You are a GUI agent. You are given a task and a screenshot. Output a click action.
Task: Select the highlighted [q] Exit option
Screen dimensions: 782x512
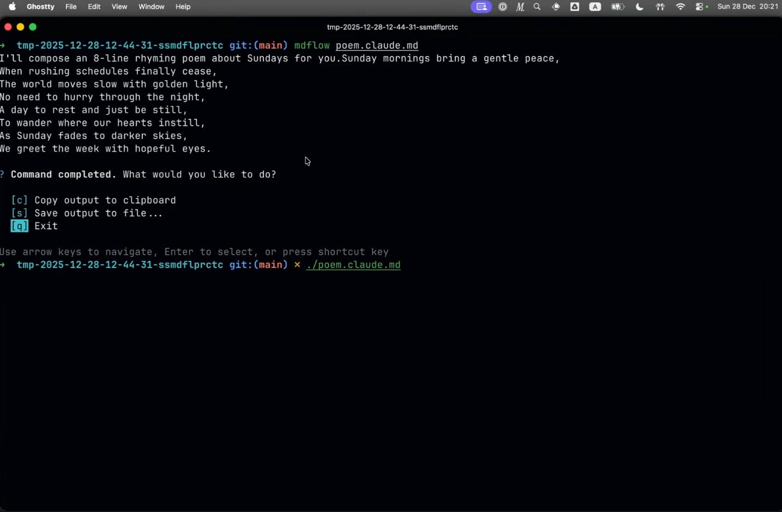34,226
